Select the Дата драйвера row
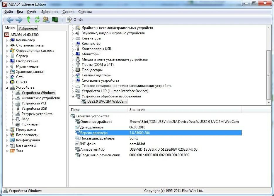Screen dimensions: 274x196 click(158, 127)
